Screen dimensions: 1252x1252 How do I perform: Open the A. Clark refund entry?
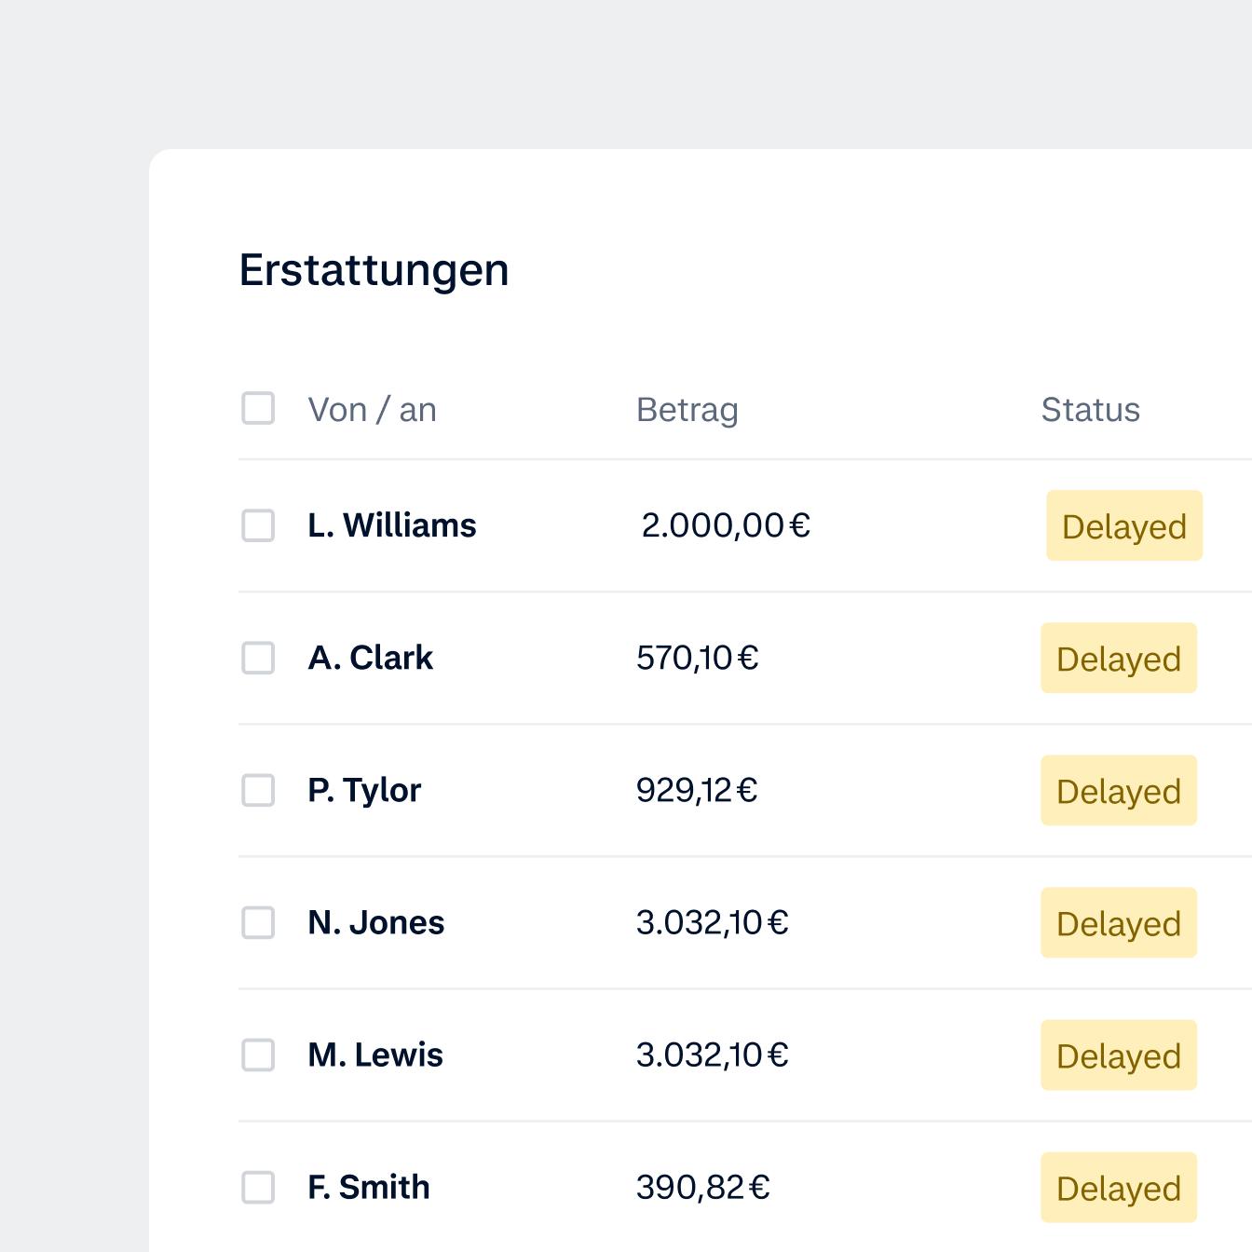[x=370, y=658]
